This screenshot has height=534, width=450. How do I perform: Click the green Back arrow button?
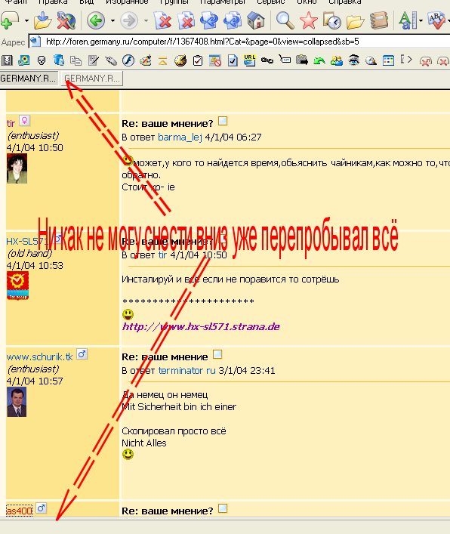[x=96, y=20]
